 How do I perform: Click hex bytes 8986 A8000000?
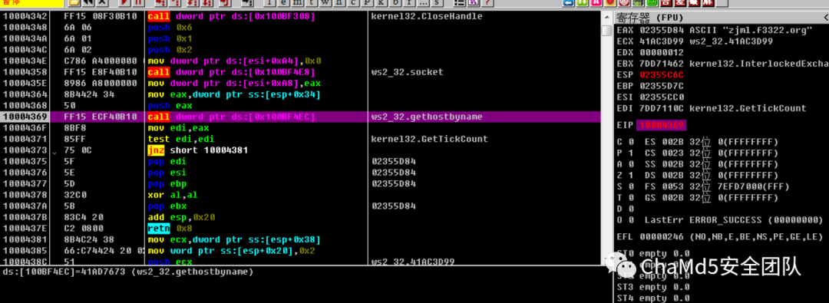101,83
